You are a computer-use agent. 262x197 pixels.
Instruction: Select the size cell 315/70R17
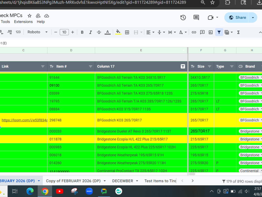[201, 109]
